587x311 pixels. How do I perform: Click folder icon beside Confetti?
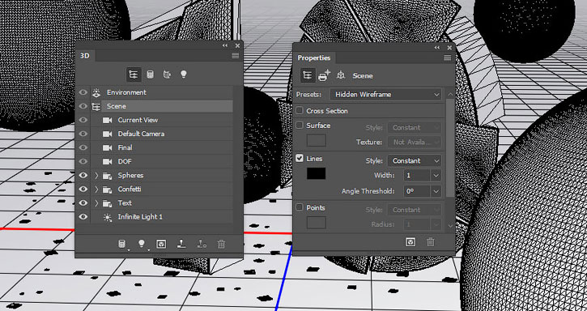pyautogui.click(x=108, y=190)
